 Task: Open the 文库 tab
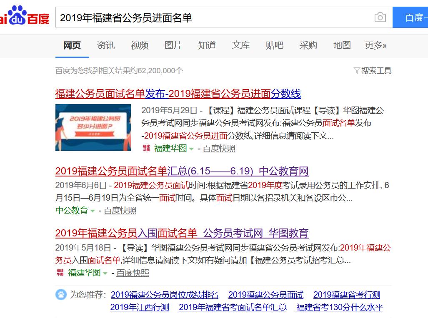click(240, 46)
